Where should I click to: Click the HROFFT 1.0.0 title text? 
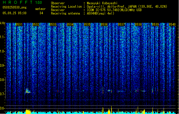tap(22, 2)
